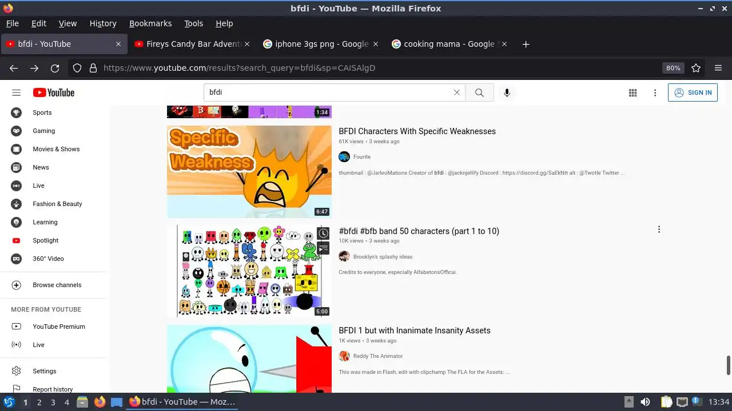
Task: Click the YouTube logo
Action: (x=54, y=92)
